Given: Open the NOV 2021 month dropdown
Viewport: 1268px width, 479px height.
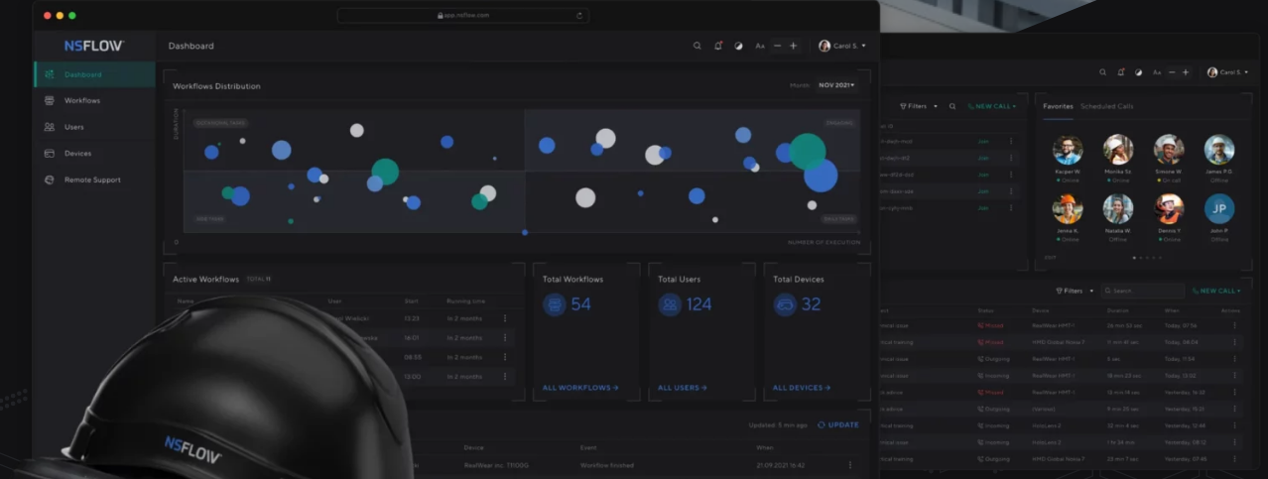Looking at the screenshot, I should [x=835, y=85].
